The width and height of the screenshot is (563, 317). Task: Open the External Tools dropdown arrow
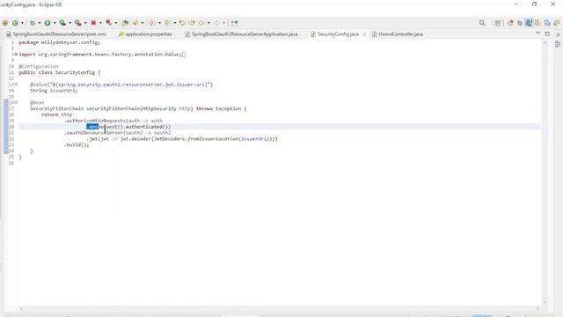[x=85, y=23]
